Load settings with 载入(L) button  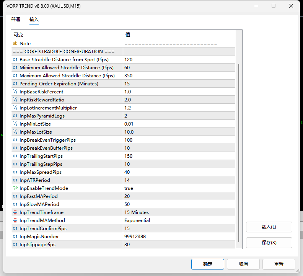269,227
